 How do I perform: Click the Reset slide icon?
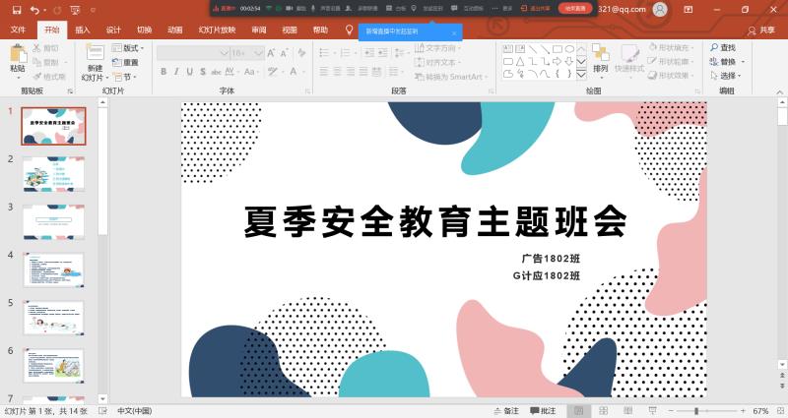click(117, 62)
